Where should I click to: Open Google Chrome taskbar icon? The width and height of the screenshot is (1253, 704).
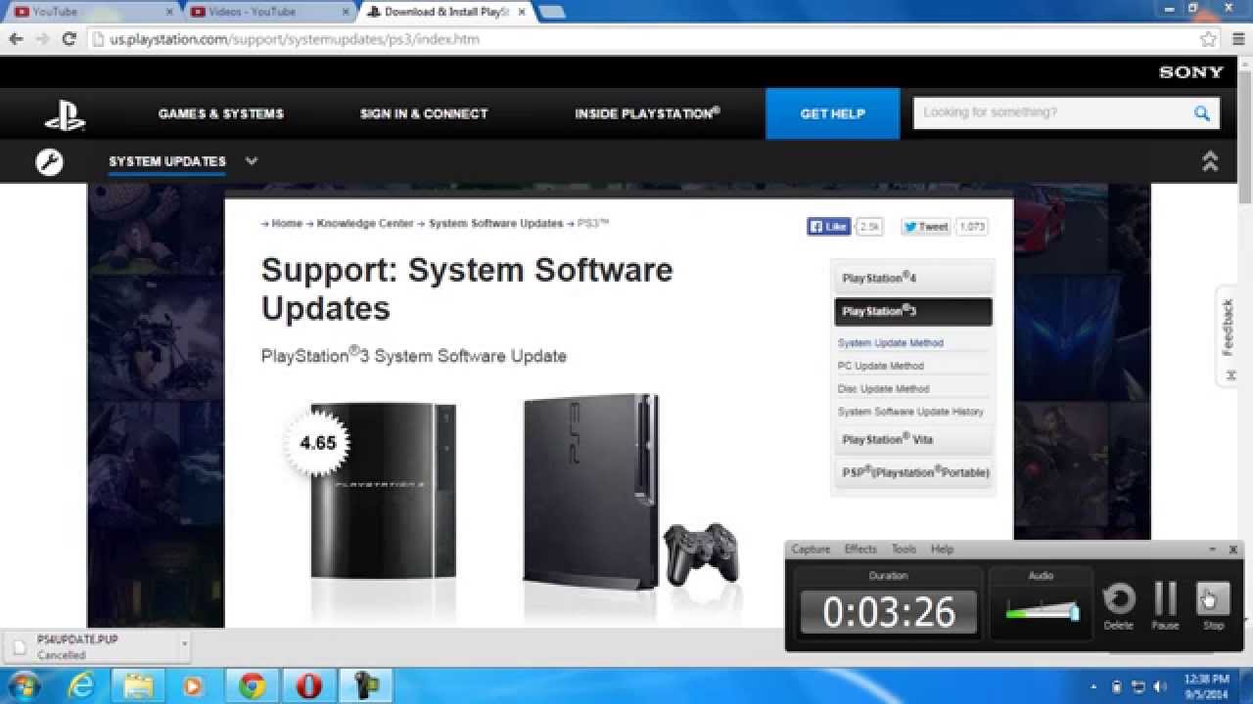[253, 686]
